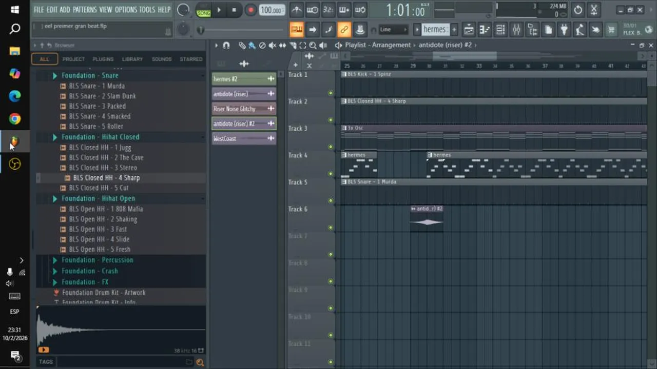Toggle the 3-2-1 countdown before recording
The image size is (657, 369).
click(x=328, y=10)
